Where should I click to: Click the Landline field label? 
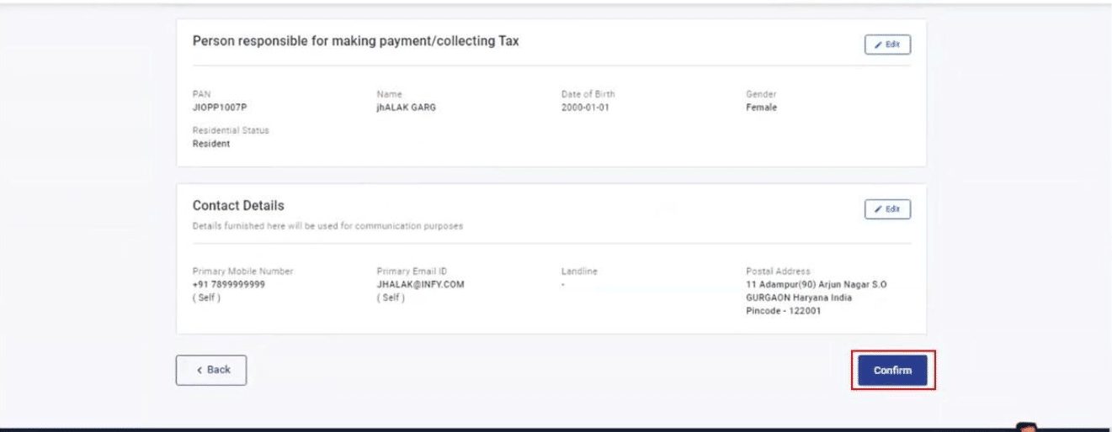coord(579,271)
